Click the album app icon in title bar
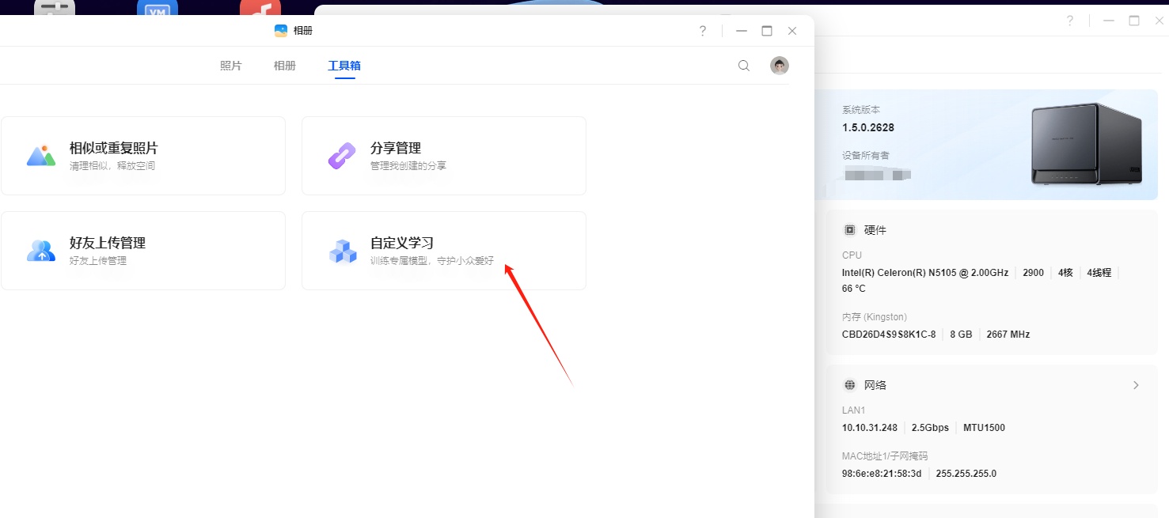This screenshot has height=518, width=1169. coord(281,31)
